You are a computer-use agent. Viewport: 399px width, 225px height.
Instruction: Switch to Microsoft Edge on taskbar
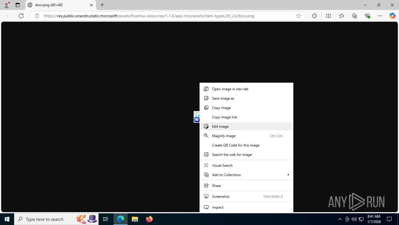coord(121,219)
